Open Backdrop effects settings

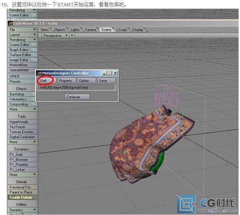[x=22, y=94]
